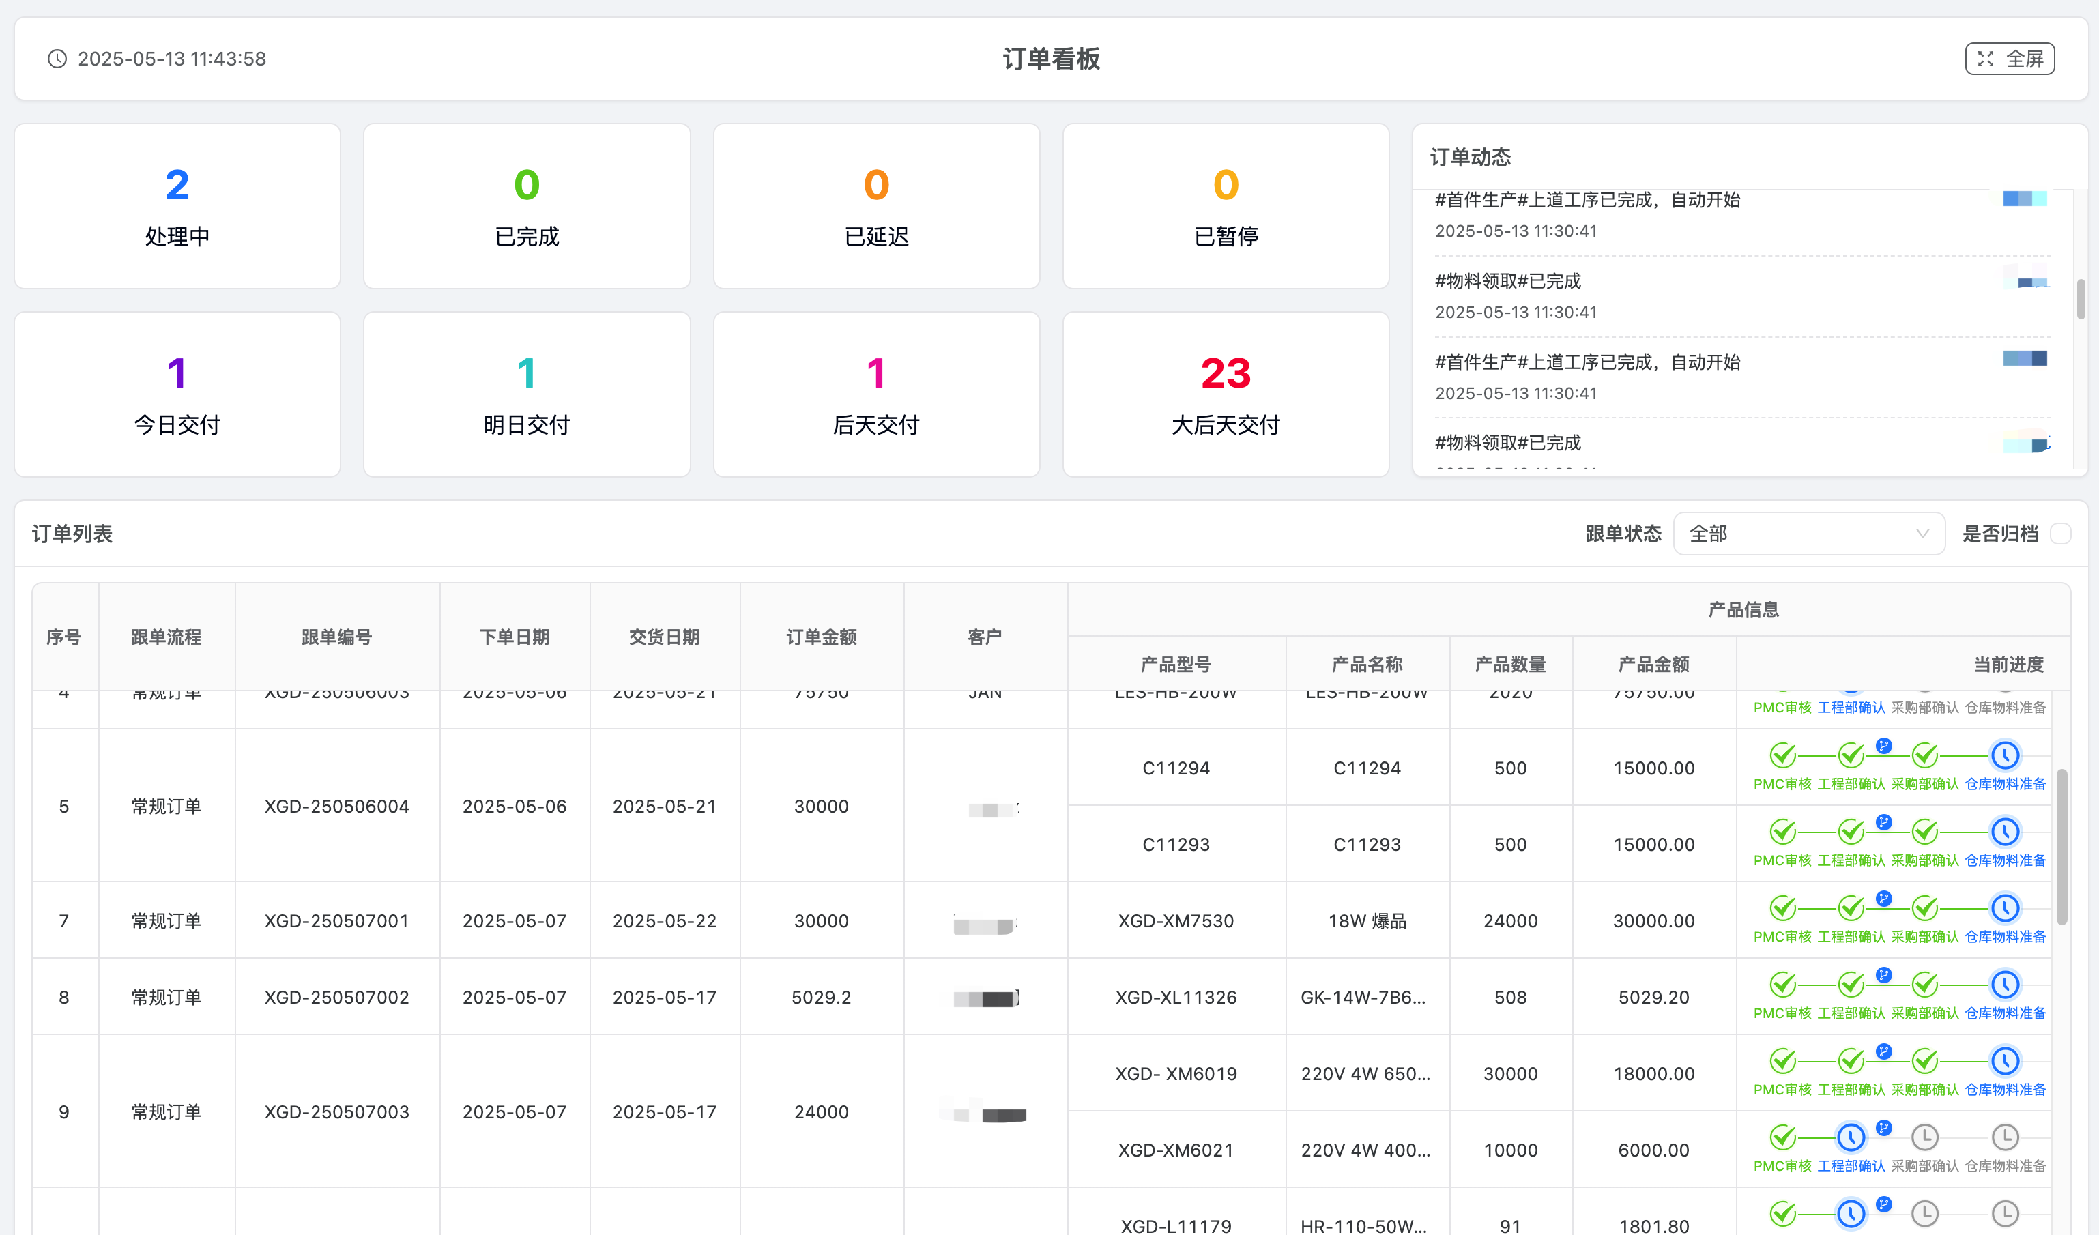The width and height of the screenshot is (2099, 1235).
Task: Click gray 仓库物料准备 clock for XGD-XM6021 row
Action: point(2005,1137)
